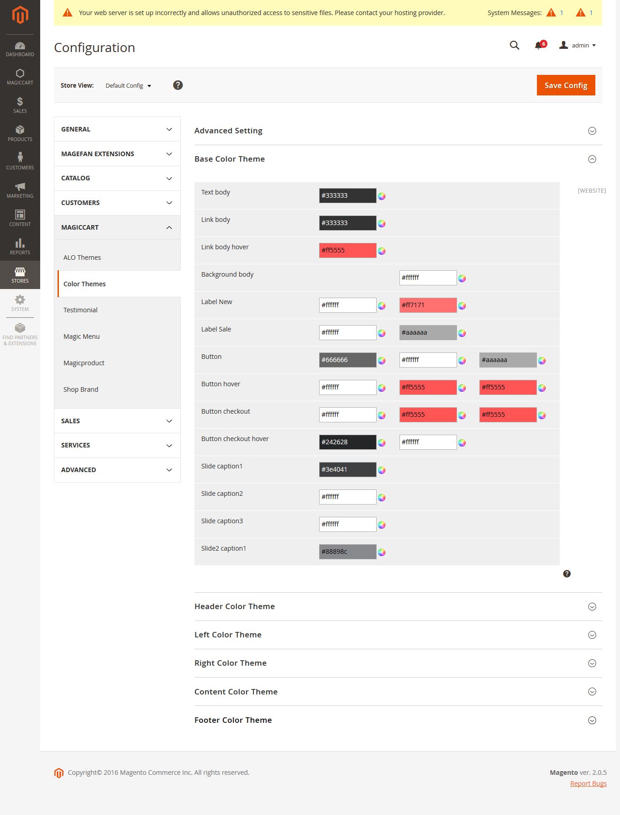
Task: Expand the Header Color Theme section
Action: coord(592,607)
